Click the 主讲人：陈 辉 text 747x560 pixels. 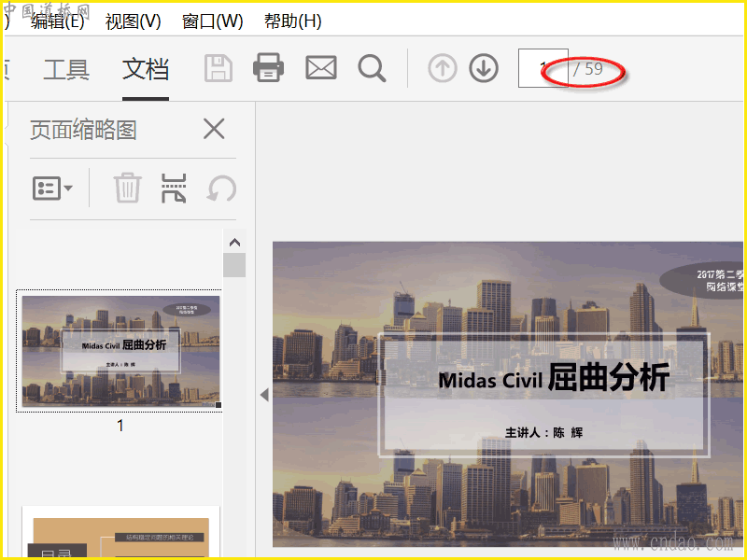coord(543,432)
